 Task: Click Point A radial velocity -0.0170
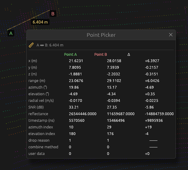(76, 101)
